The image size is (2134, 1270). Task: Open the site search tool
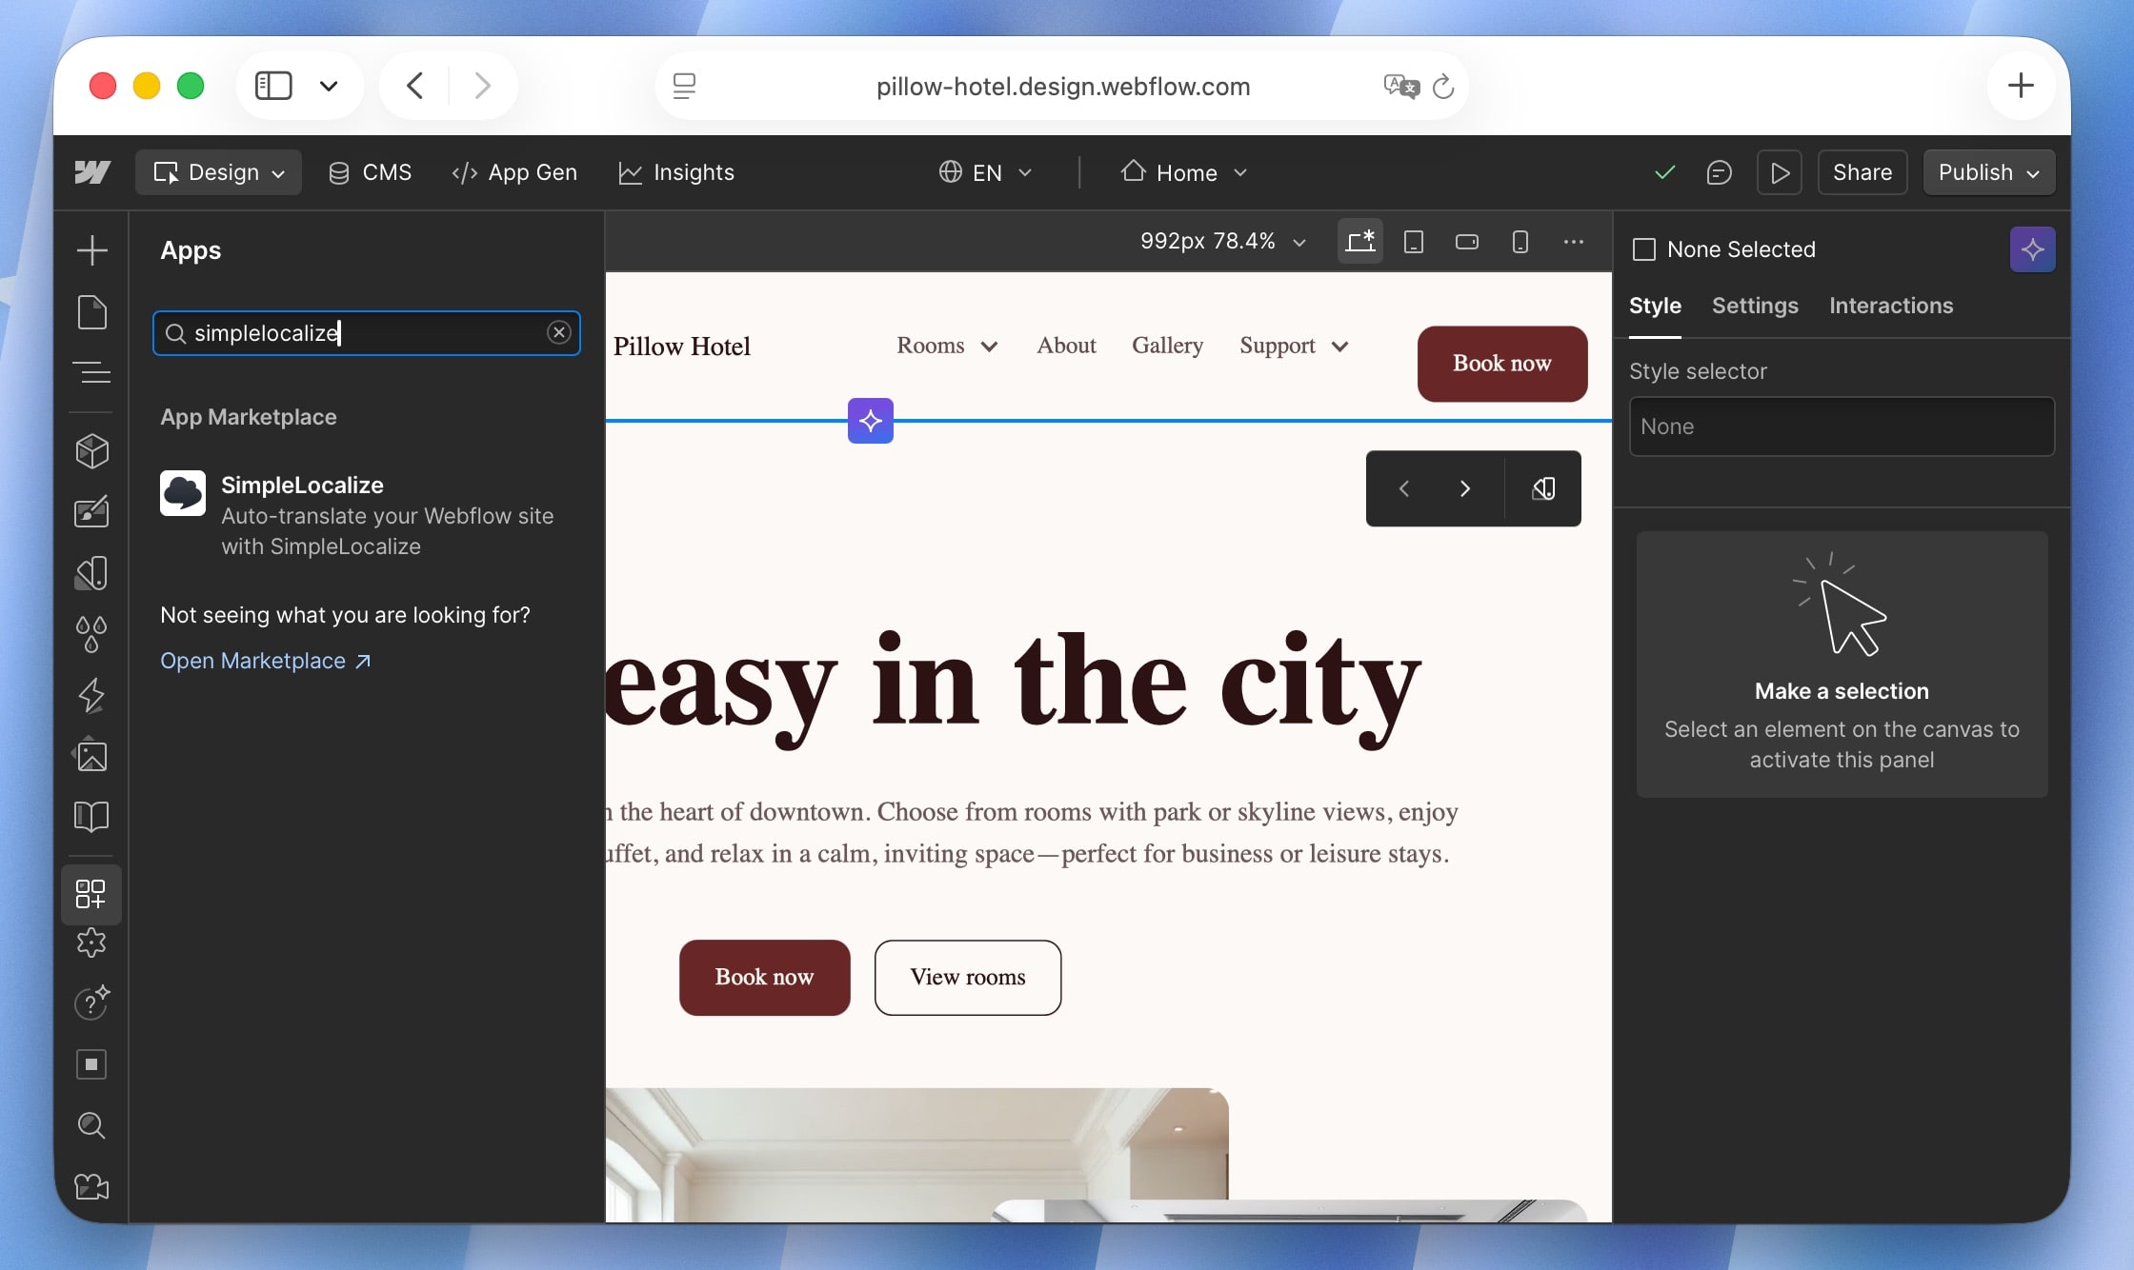pos(91,1126)
